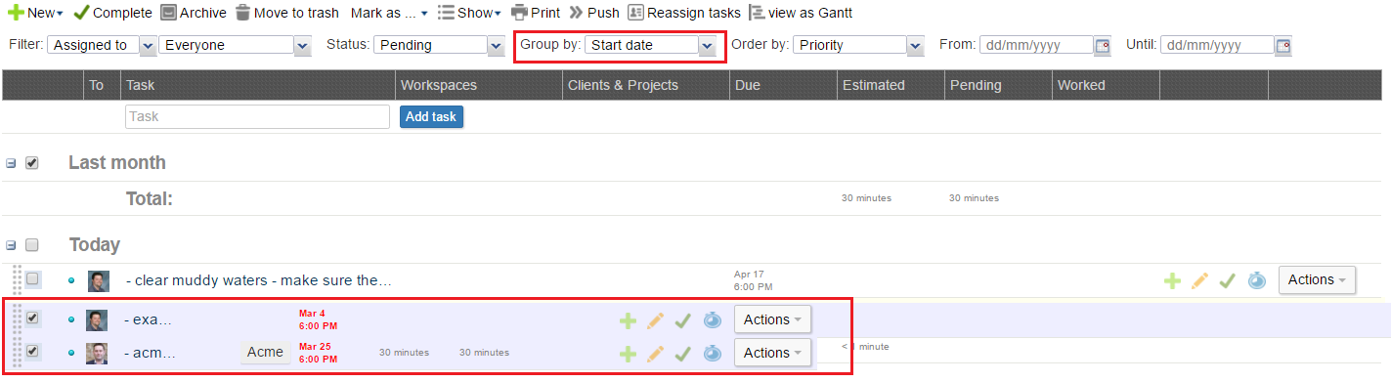Viewport: 1391px width, 382px height.
Task: Check the Today group checkbox
Action: tap(31, 244)
